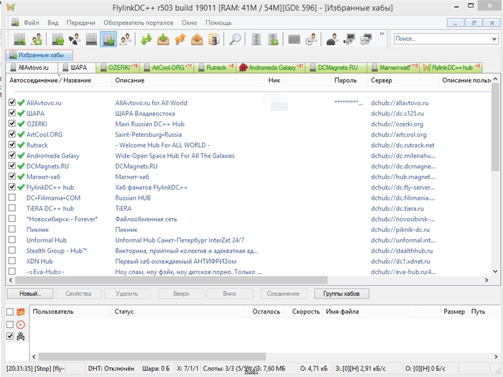Uncheck autoconnect for Rutrack hub
Image resolution: width=503 pixels, height=377 pixels.
coord(12,145)
